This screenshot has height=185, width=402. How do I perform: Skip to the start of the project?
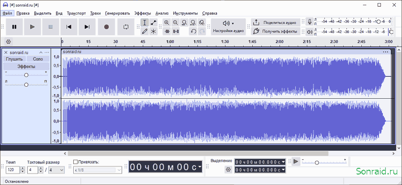pos(69,27)
